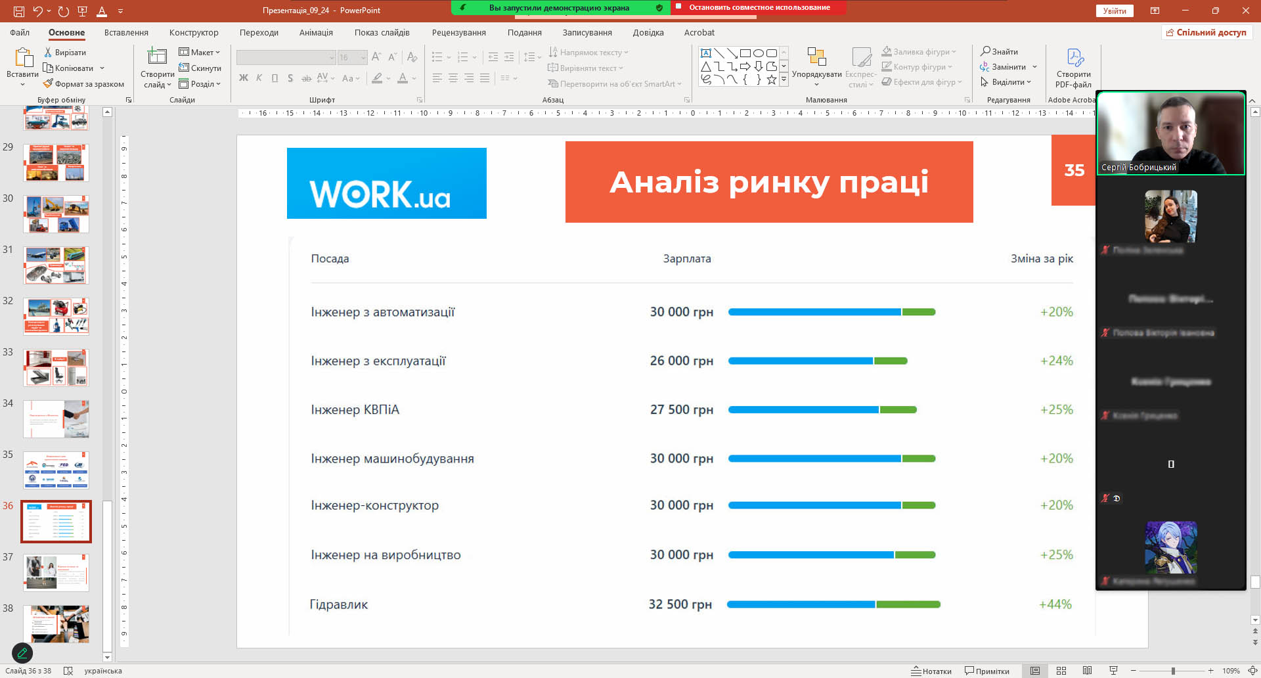Align text left in paragraph group
The image size is (1261, 678).
pyautogui.click(x=437, y=78)
